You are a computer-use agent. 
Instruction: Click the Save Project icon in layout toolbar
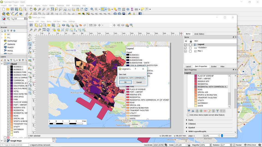coord(31,25)
